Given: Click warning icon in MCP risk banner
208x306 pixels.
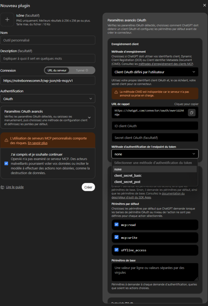Looking at the screenshot, I should coord(6,140).
